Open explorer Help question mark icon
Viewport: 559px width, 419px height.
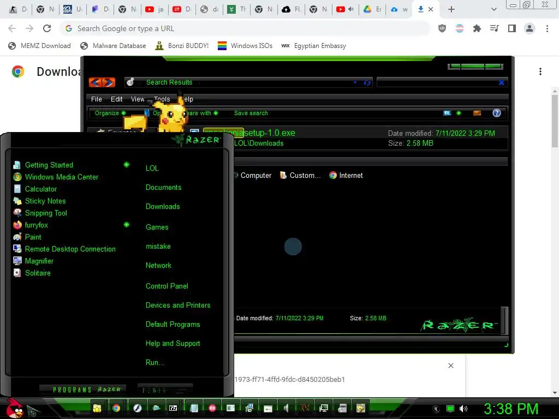point(497,113)
